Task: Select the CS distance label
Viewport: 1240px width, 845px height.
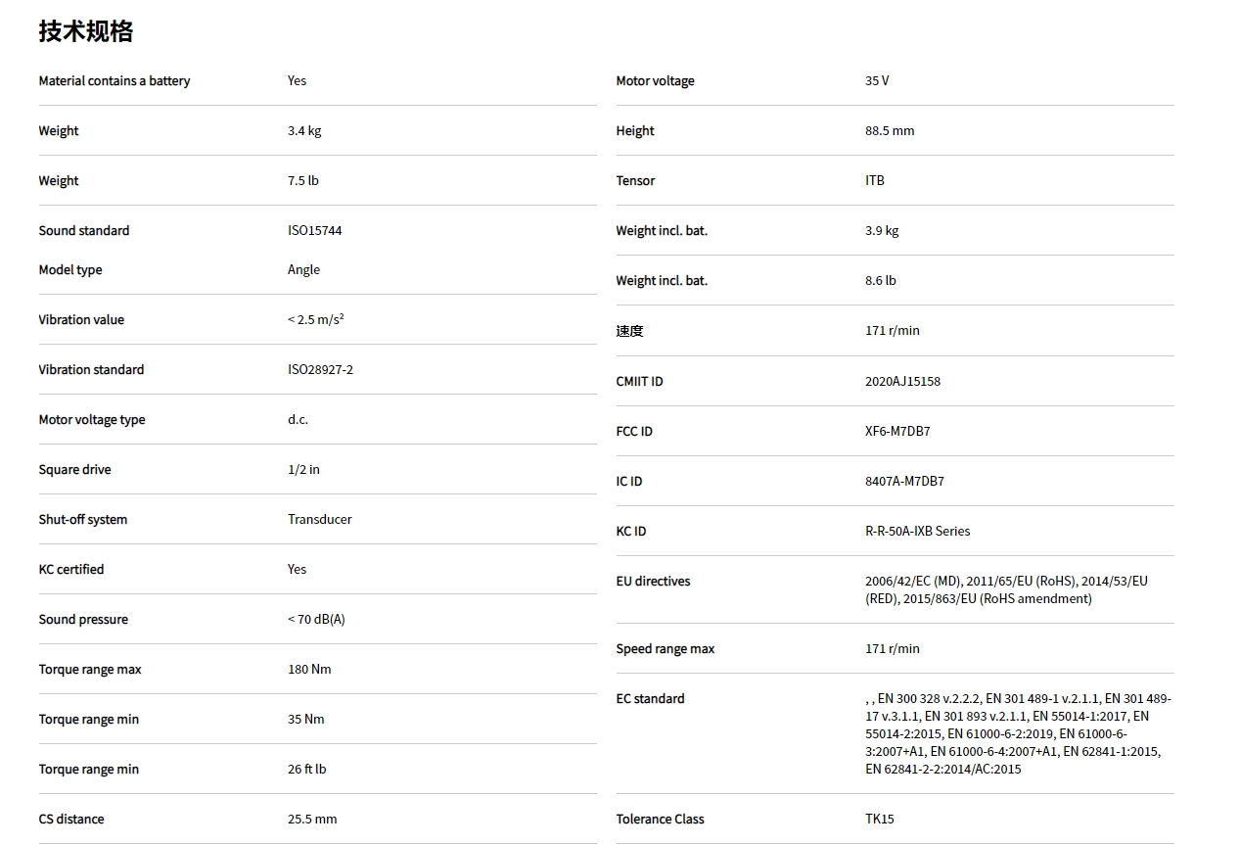Action: (x=71, y=820)
